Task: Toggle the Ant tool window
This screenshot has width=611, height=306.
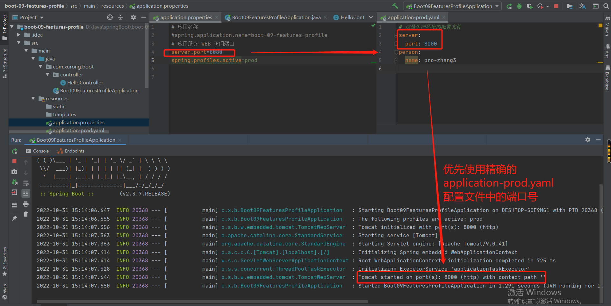Action: point(607,51)
